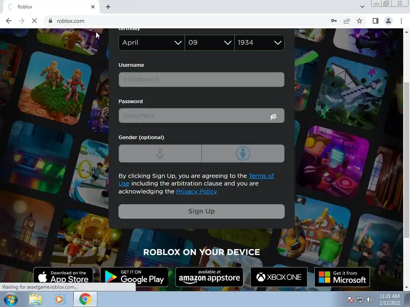Image resolution: width=410 pixels, height=307 pixels.
Task: Open the birthday year dropdown showing 1934
Action: [x=259, y=42]
